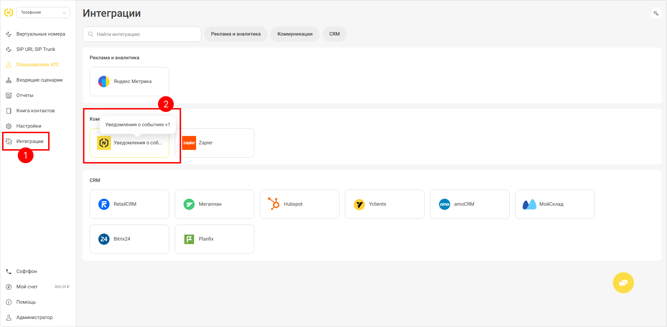This screenshot has height=327, width=667.
Task: Click the Яндекс Метрика logo icon
Action: [x=104, y=82]
